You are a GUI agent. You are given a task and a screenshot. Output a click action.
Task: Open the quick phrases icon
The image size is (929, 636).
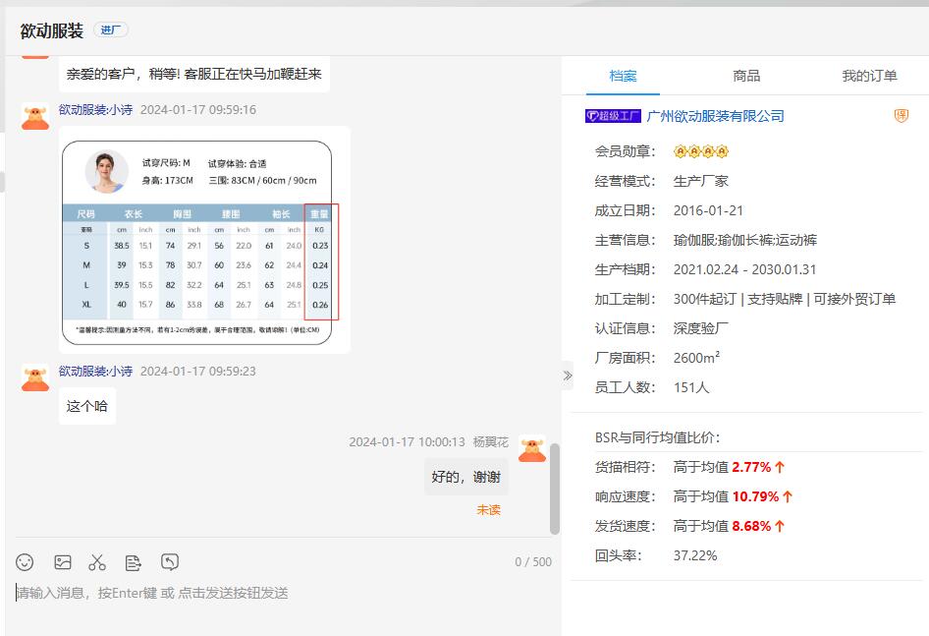(x=134, y=562)
